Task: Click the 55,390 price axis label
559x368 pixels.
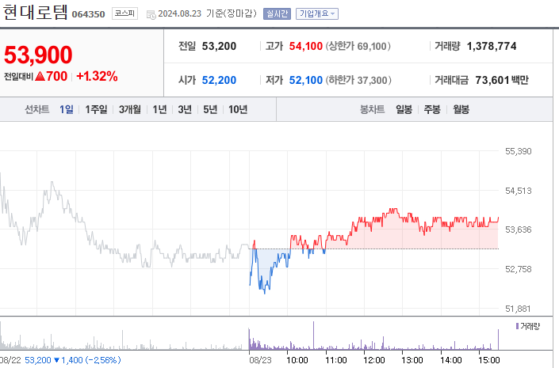Action: (x=518, y=151)
